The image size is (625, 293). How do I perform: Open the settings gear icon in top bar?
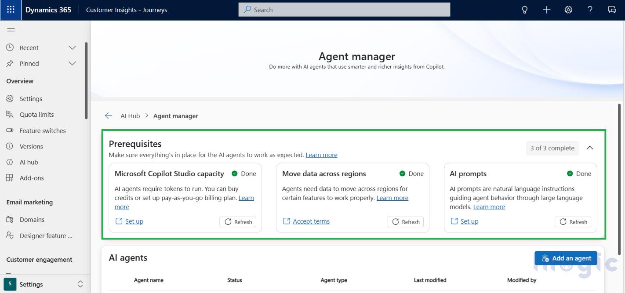click(x=568, y=10)
